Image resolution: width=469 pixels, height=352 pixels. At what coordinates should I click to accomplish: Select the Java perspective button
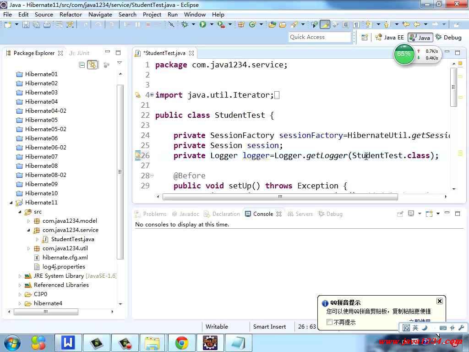pyautogui.click(x=420, y=38)
